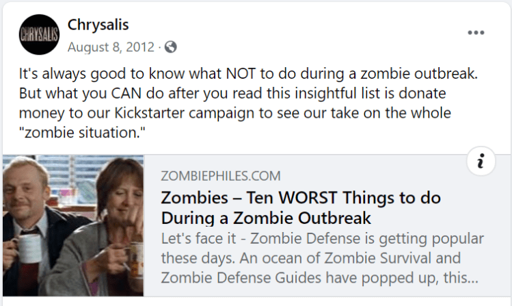Open the 'Zombies – Ten WORST Things' headline
Image resolution: width=512 pixels, height=306 pixels.
[301, 198]
